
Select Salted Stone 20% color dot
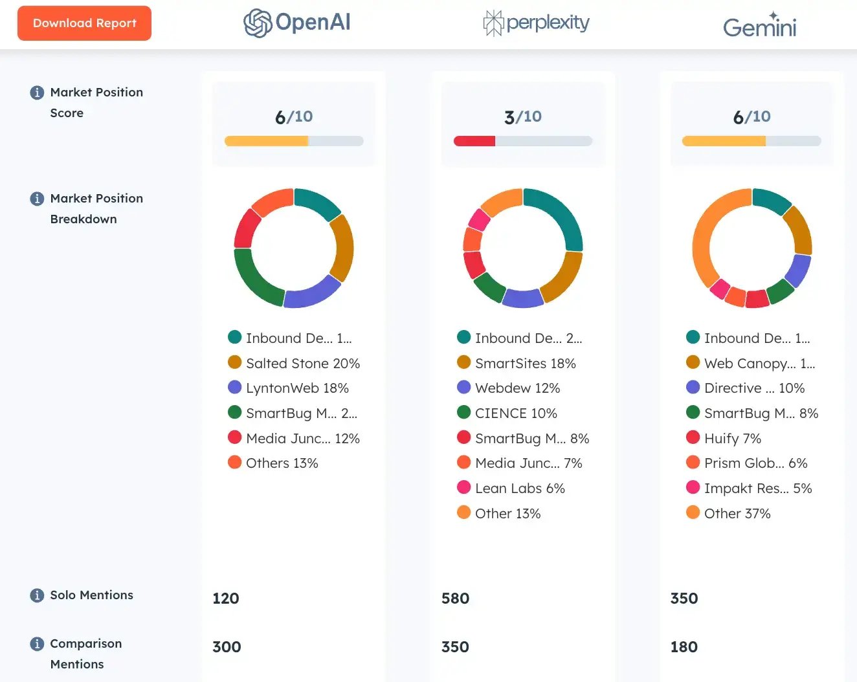click(234, 362)
